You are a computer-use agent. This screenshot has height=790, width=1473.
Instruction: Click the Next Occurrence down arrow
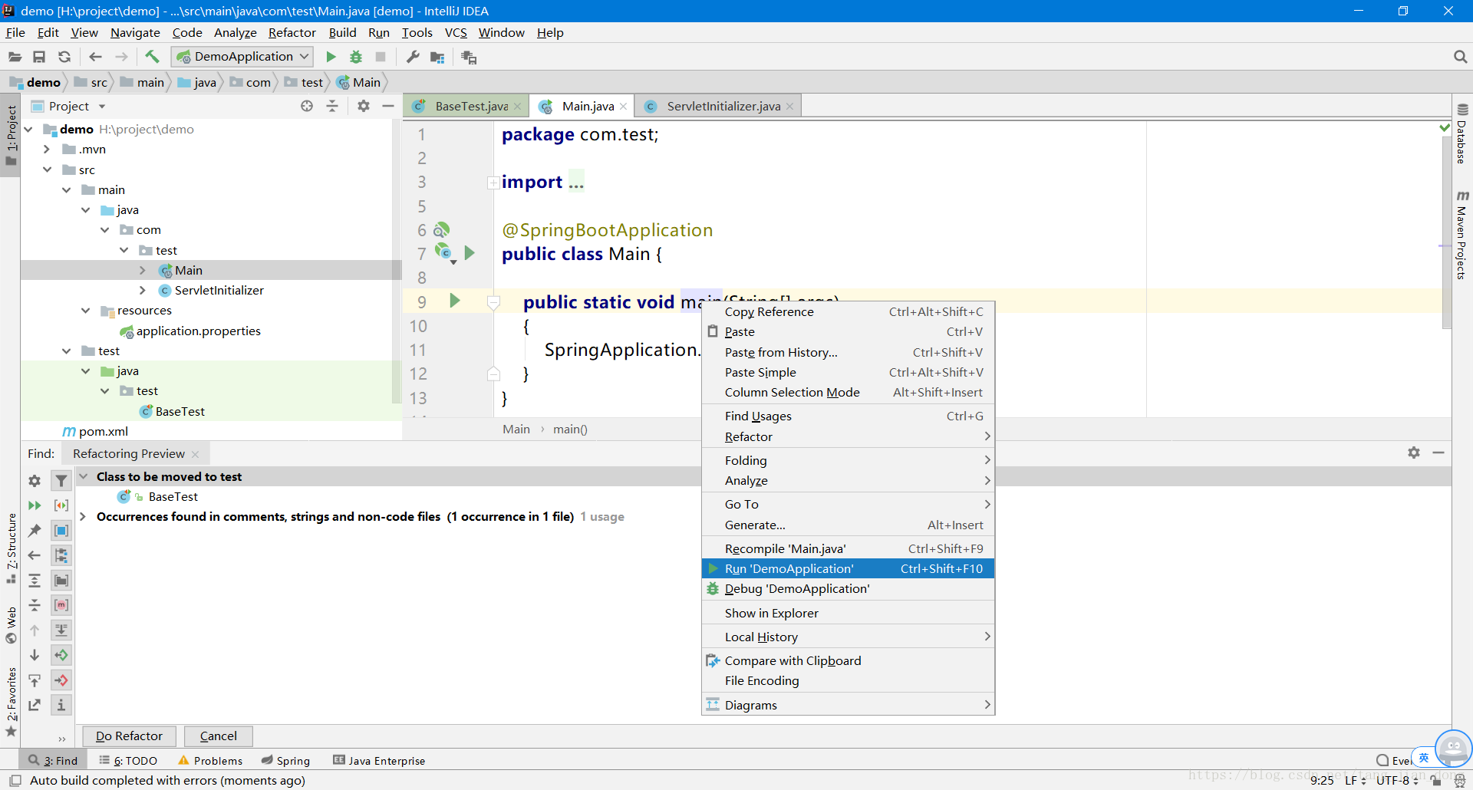click(35, 655)
